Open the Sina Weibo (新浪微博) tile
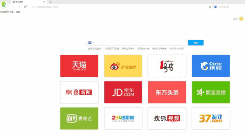The image size is (245, 136). point(123,66)
